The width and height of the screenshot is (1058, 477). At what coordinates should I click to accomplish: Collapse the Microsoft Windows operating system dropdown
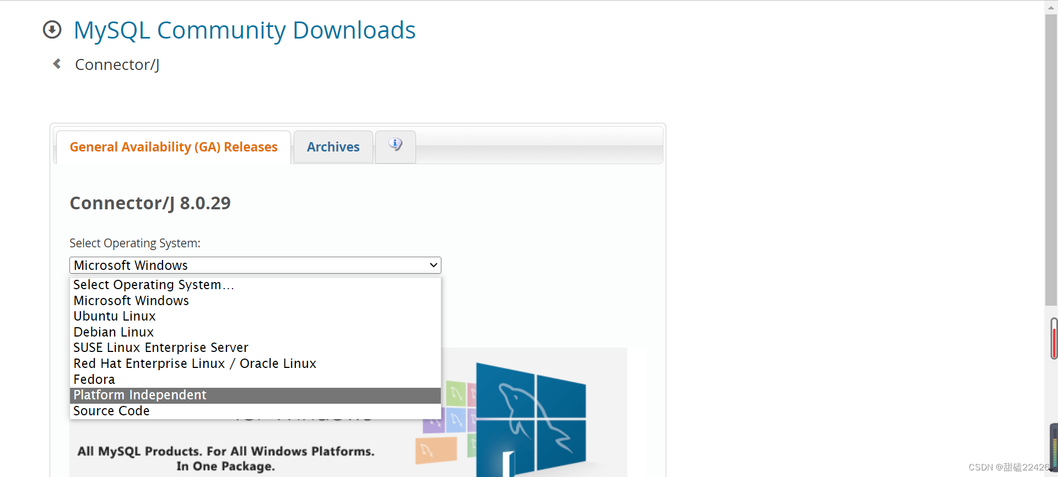click(x=255, y=265)
